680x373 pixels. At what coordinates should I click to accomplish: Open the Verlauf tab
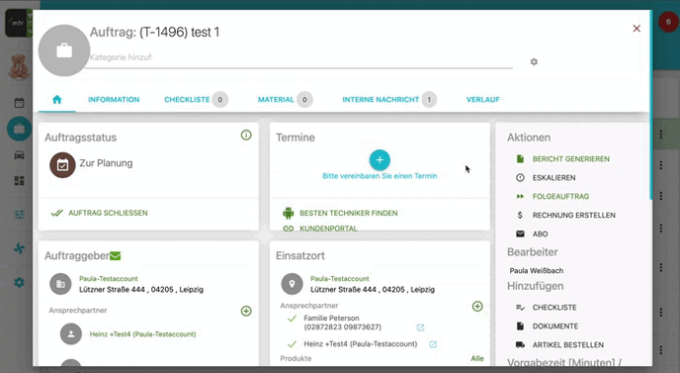coord(482,100)
